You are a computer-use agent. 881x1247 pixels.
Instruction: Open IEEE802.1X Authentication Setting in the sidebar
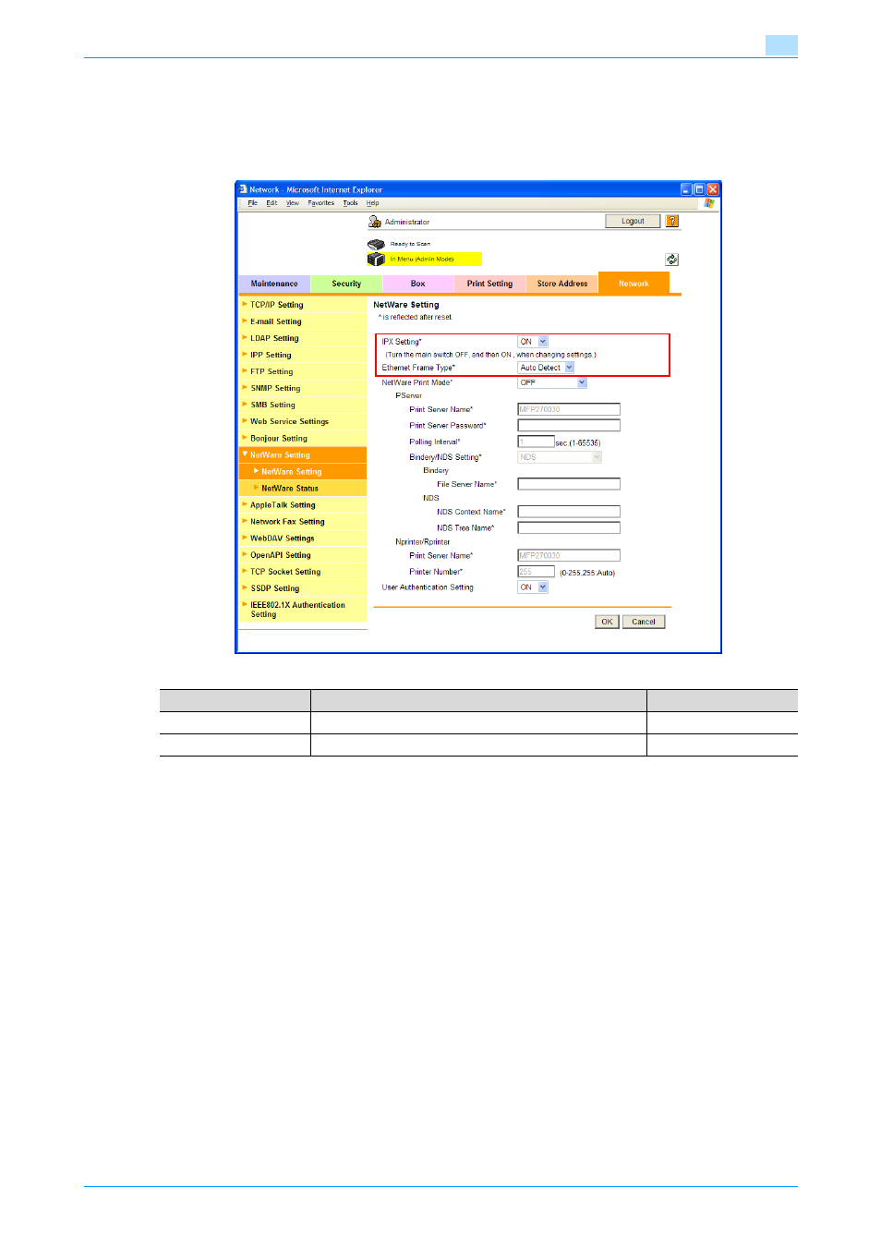[303, 610]
